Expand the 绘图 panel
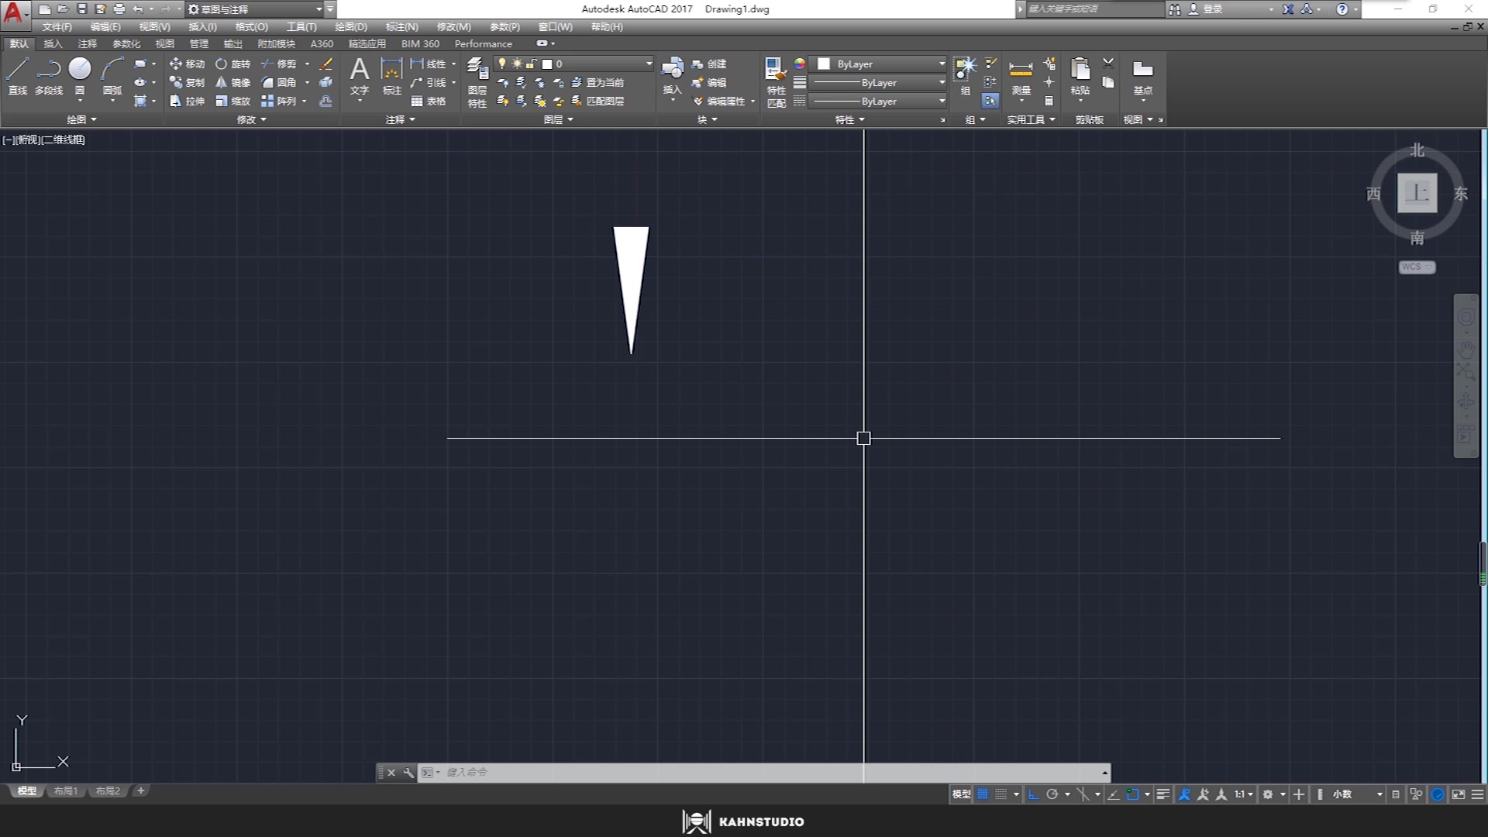 coord(81,119)
